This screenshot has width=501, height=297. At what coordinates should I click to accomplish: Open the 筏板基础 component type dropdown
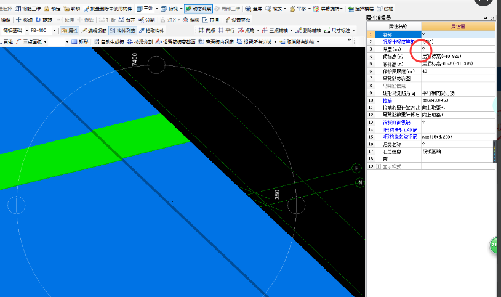[27, 30]
